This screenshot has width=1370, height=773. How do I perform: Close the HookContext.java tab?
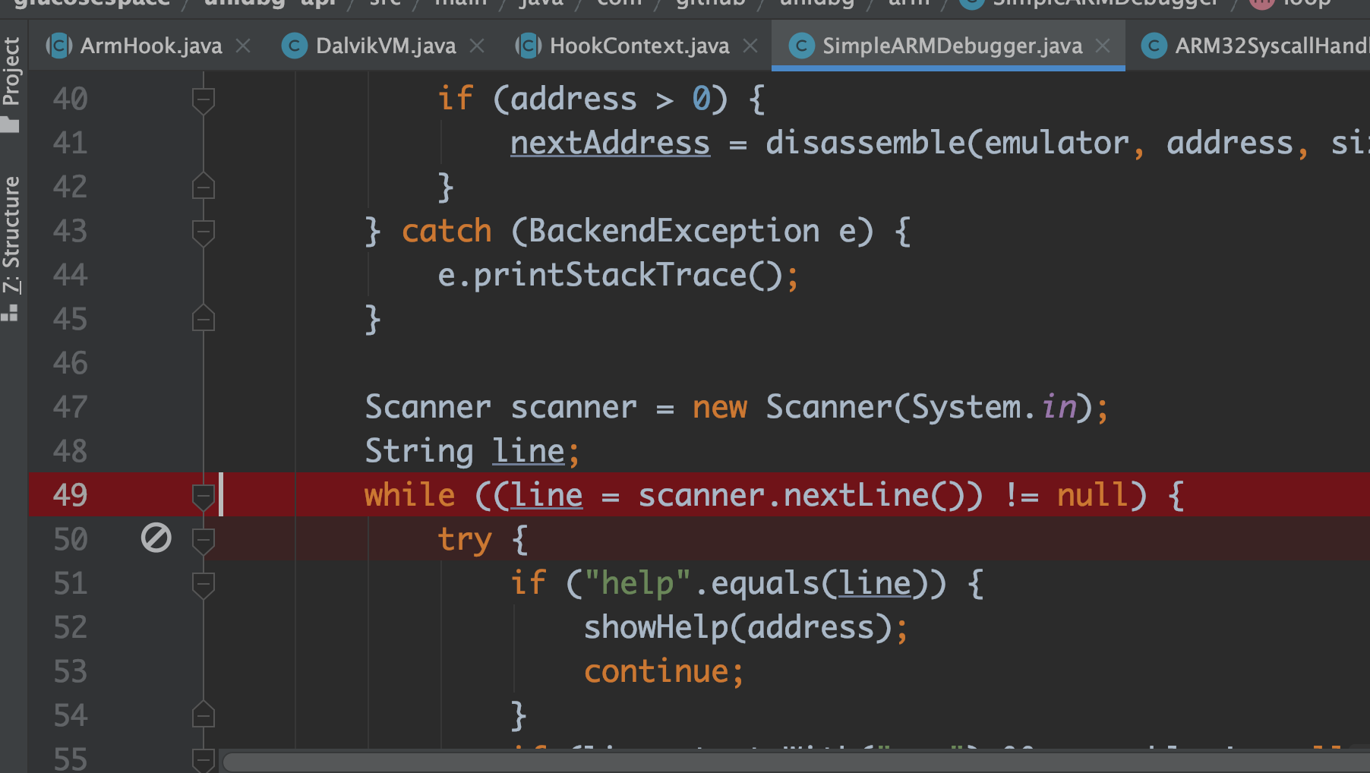[x=750, y=46]
